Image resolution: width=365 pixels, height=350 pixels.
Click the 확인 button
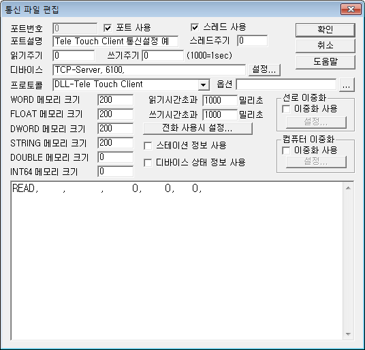tap(326, 30)
